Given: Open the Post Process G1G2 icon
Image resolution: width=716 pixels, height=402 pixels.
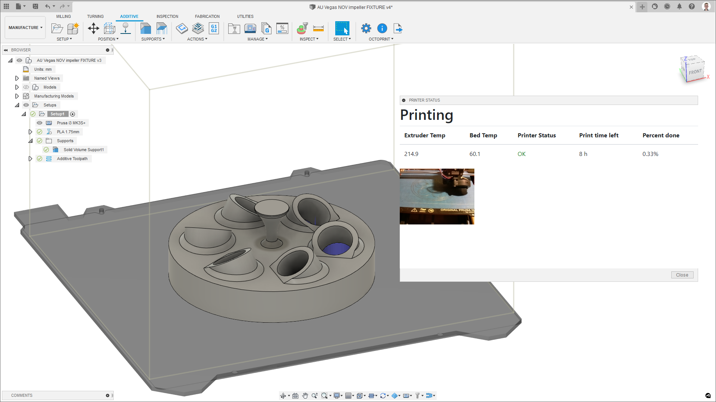Looking at the screenshot, I should tap(214, 28).
